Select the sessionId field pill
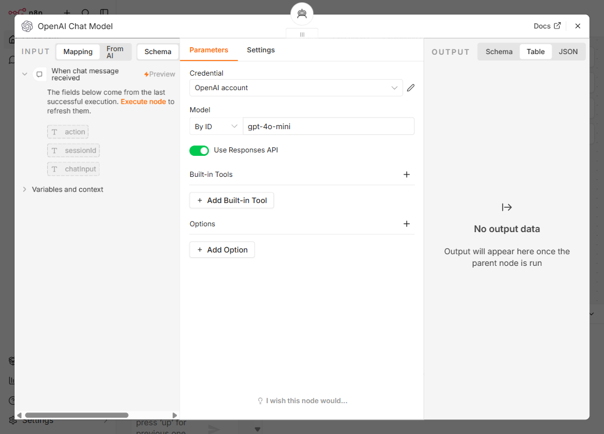This screenshot has height=434, width=604. [x=73, y=150]
